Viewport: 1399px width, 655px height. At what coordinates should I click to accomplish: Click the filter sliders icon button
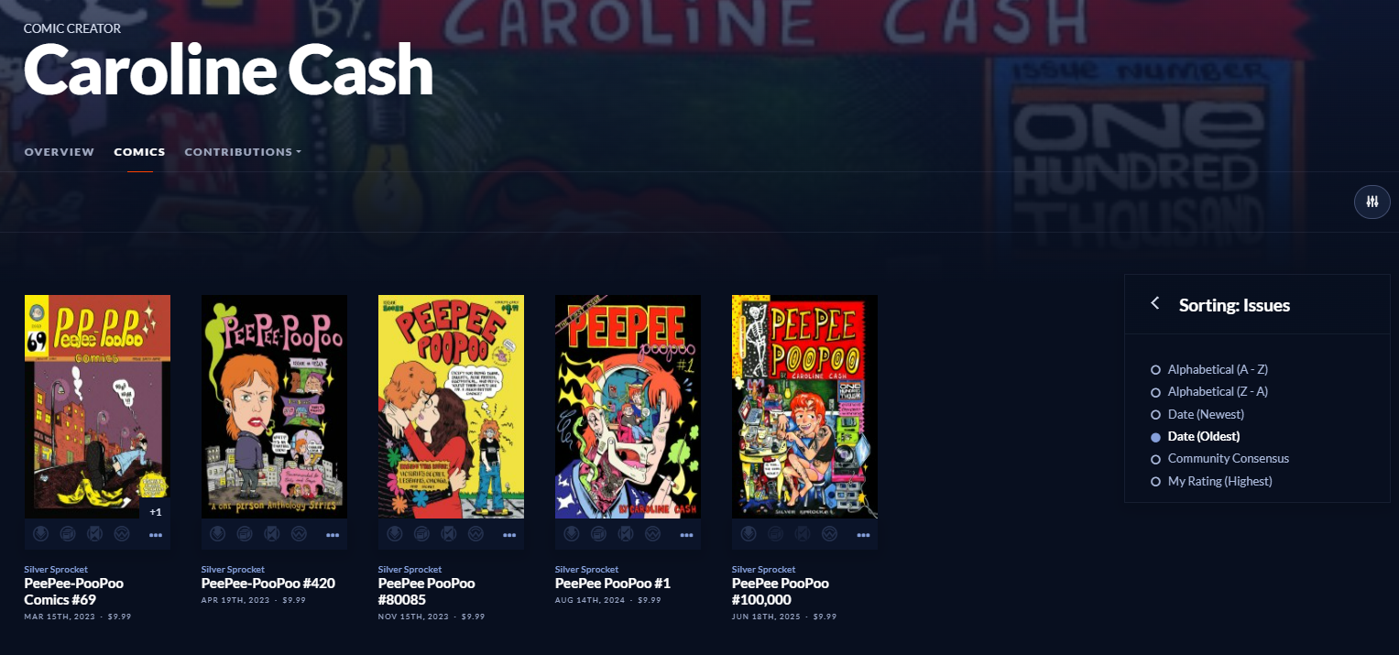1372,202
